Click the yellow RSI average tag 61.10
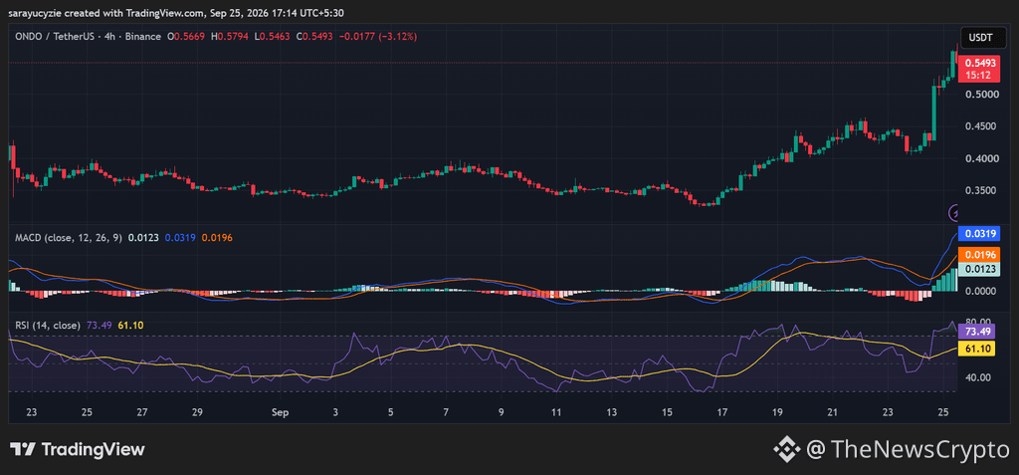This screenshot has width=1019, height=475. pyautogui.click(x=977, y=349)
